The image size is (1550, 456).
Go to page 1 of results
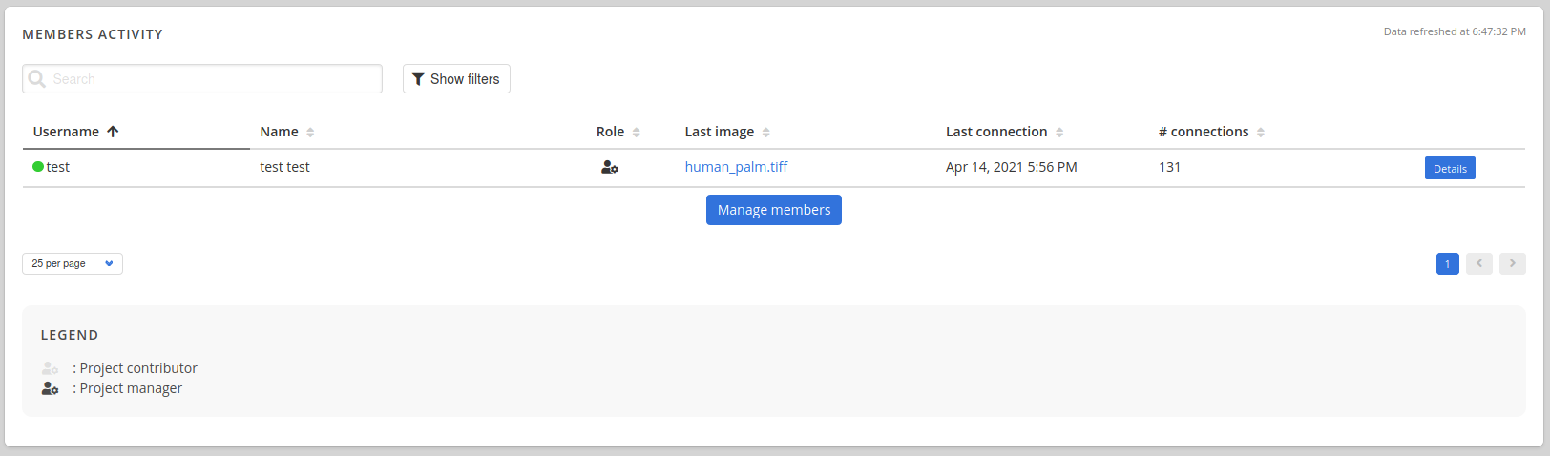[1447, 264]
